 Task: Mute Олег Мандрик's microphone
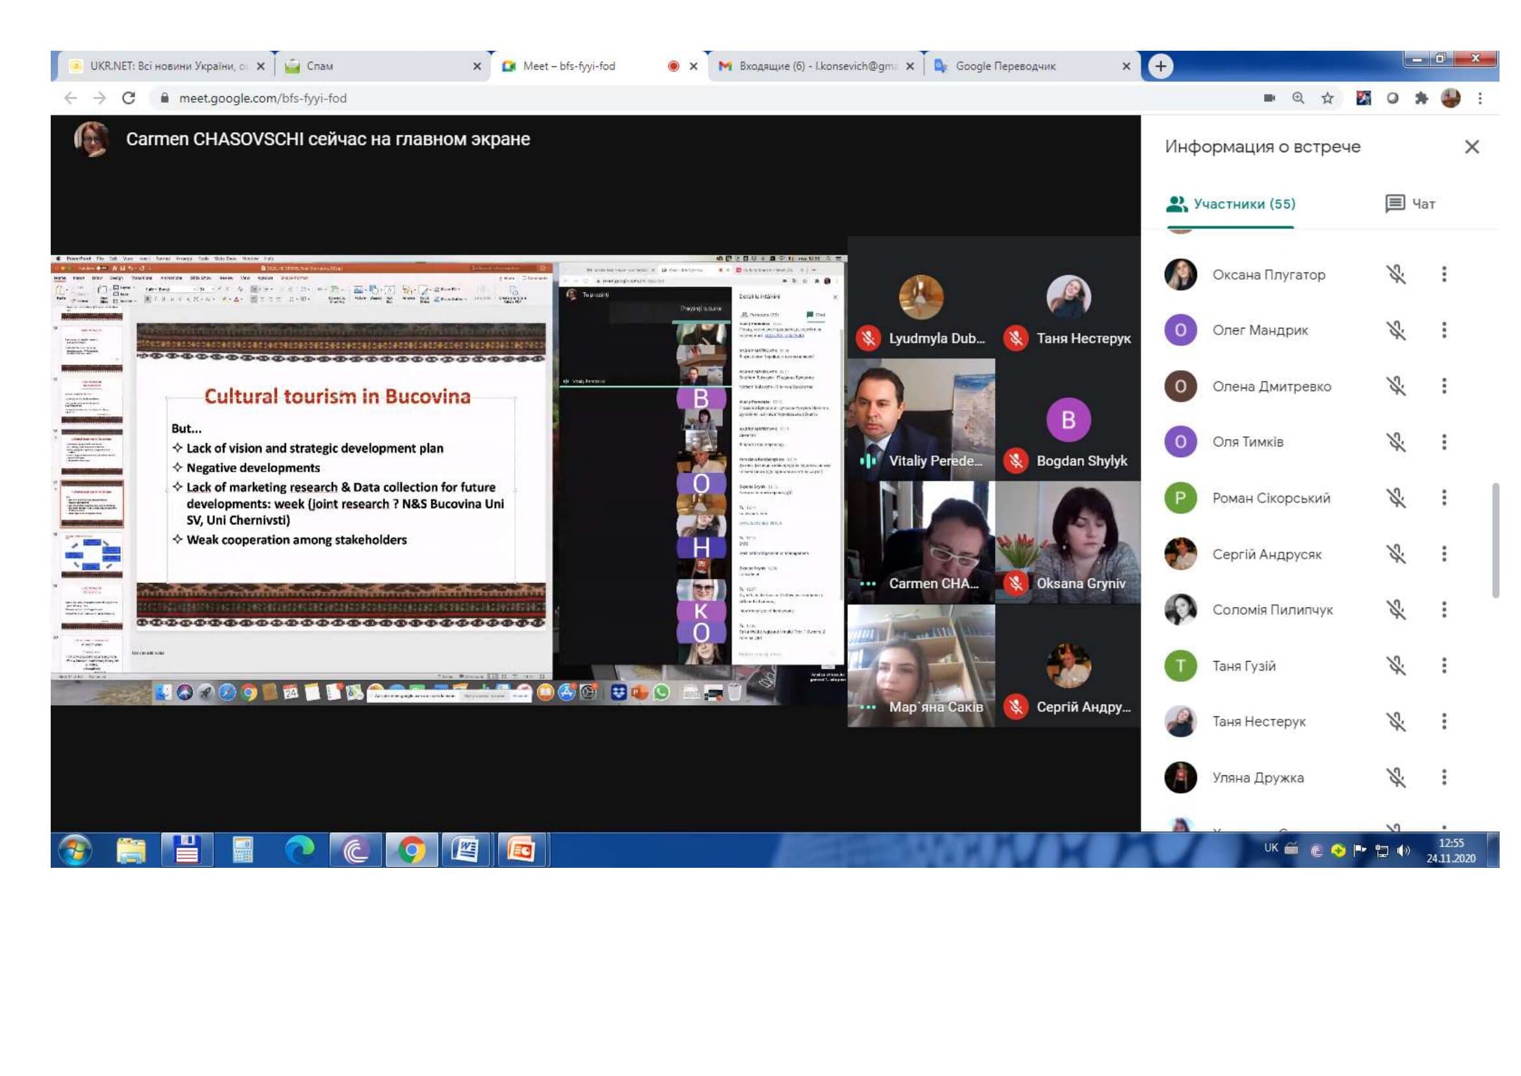1395,330
